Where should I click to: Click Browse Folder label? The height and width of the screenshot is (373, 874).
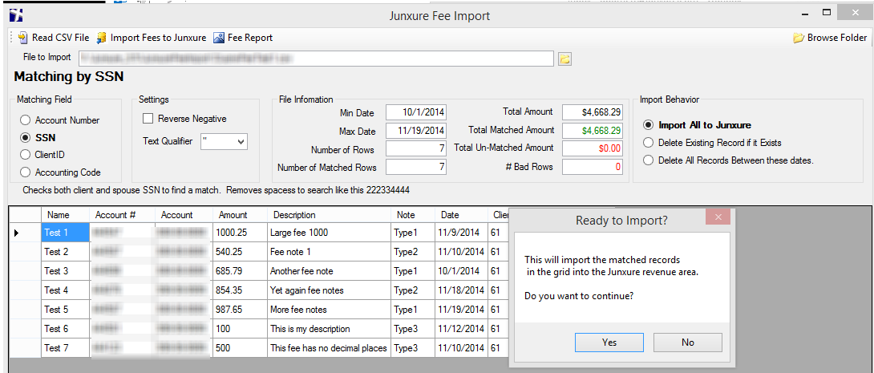pos(837,38)
